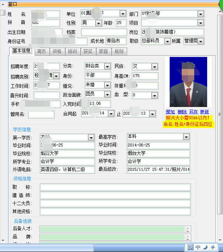Image resolution: width=223 pixels, height=252 pixels.
Task: Click the 删除 photo link
Action: point(182,112)
